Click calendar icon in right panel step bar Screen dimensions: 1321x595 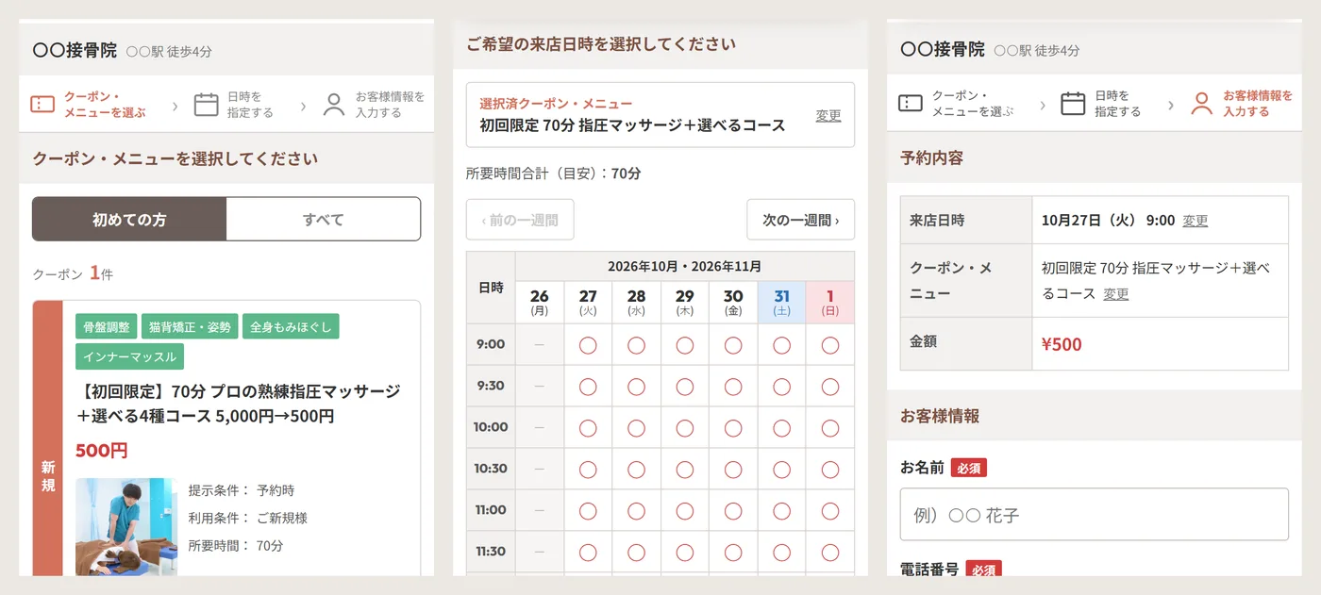(1073, 103)
